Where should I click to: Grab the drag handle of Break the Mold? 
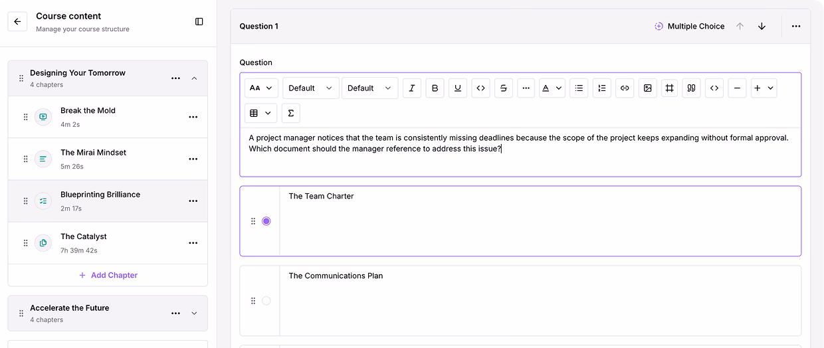click(26, 117)
